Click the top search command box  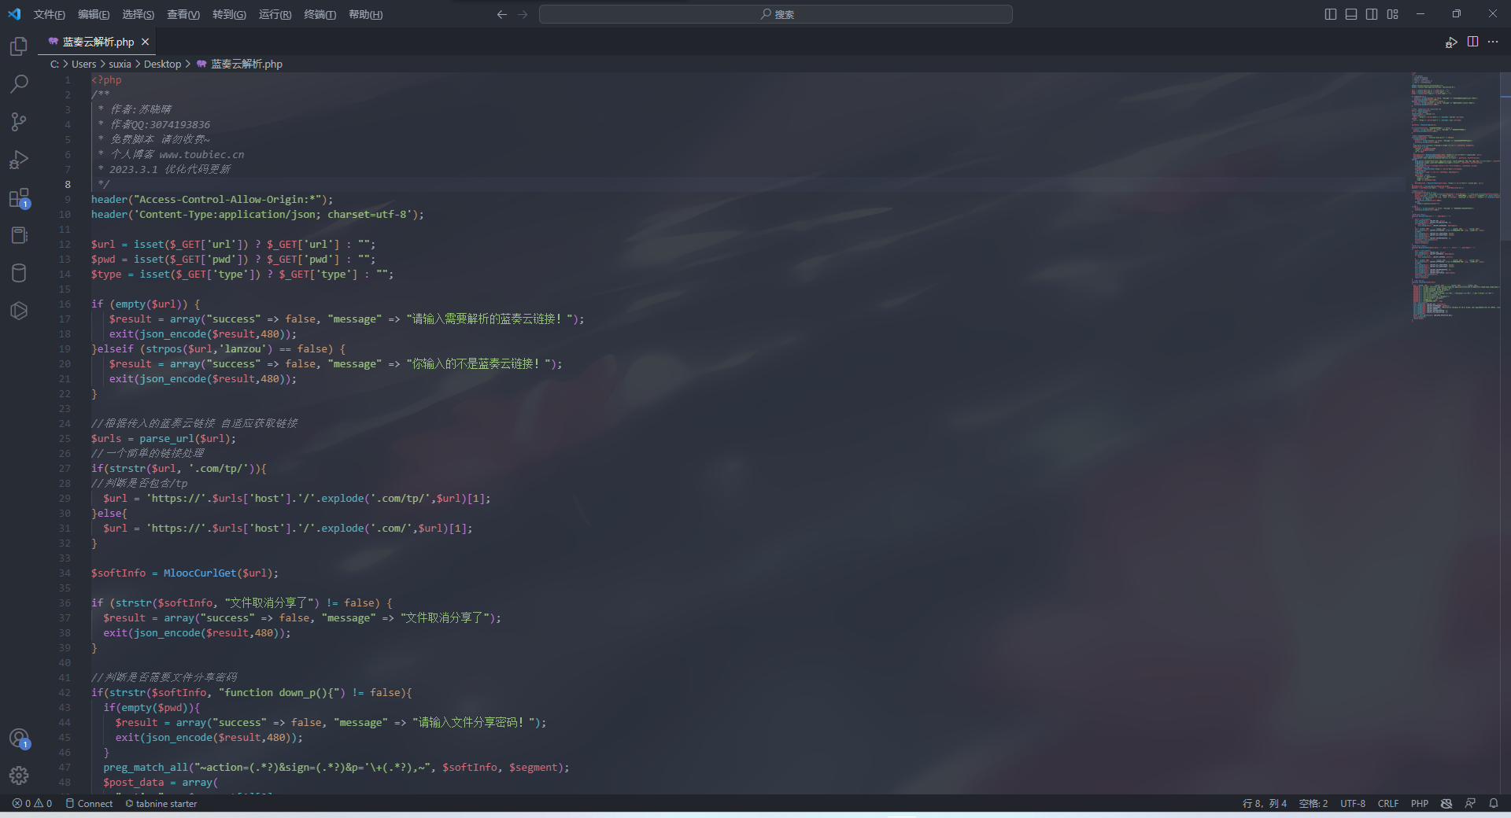pyautogui.click(x=775, y=14)
